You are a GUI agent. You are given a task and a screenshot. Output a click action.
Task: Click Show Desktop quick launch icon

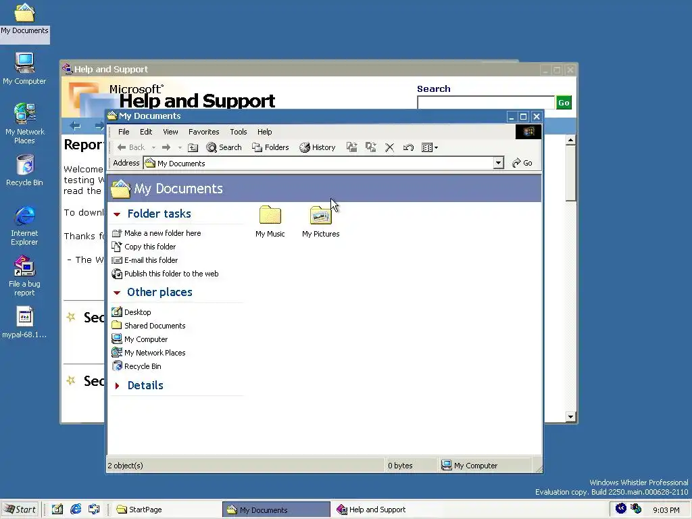[x=57, y=510]
